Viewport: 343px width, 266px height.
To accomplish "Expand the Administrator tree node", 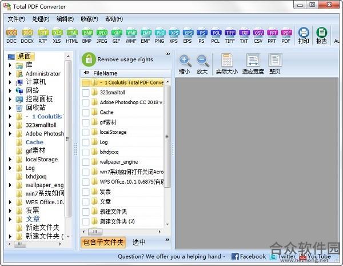I will (10, 74).
